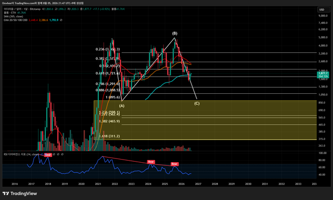
Task: Click the 1.382 (465.9) Fibonacci label
Action: pos(109,121)
